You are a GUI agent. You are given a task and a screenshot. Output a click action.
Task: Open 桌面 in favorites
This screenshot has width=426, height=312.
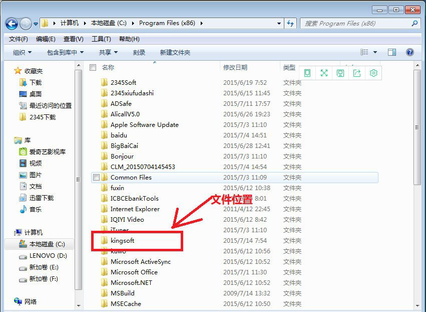pos(31,94)
